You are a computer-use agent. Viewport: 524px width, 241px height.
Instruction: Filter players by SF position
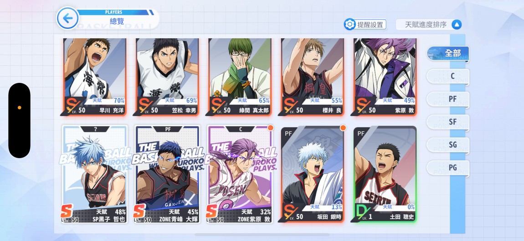click(448, 122)
